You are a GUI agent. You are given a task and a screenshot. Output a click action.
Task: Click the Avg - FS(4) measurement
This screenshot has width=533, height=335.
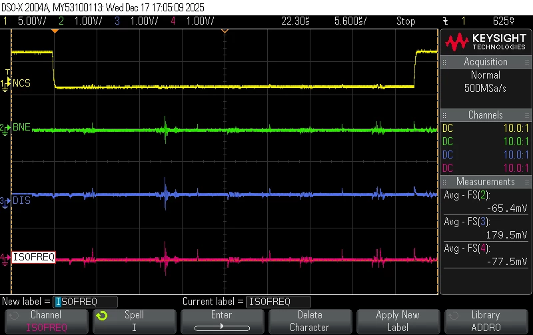pyautogui.click(x=467, y=248)
